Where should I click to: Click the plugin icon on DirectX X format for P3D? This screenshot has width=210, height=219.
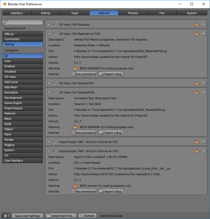[204, 151]
